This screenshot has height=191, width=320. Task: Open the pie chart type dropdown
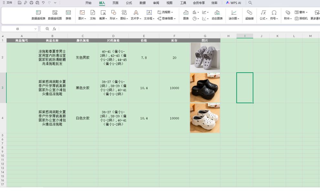click(x=196, y=18)
